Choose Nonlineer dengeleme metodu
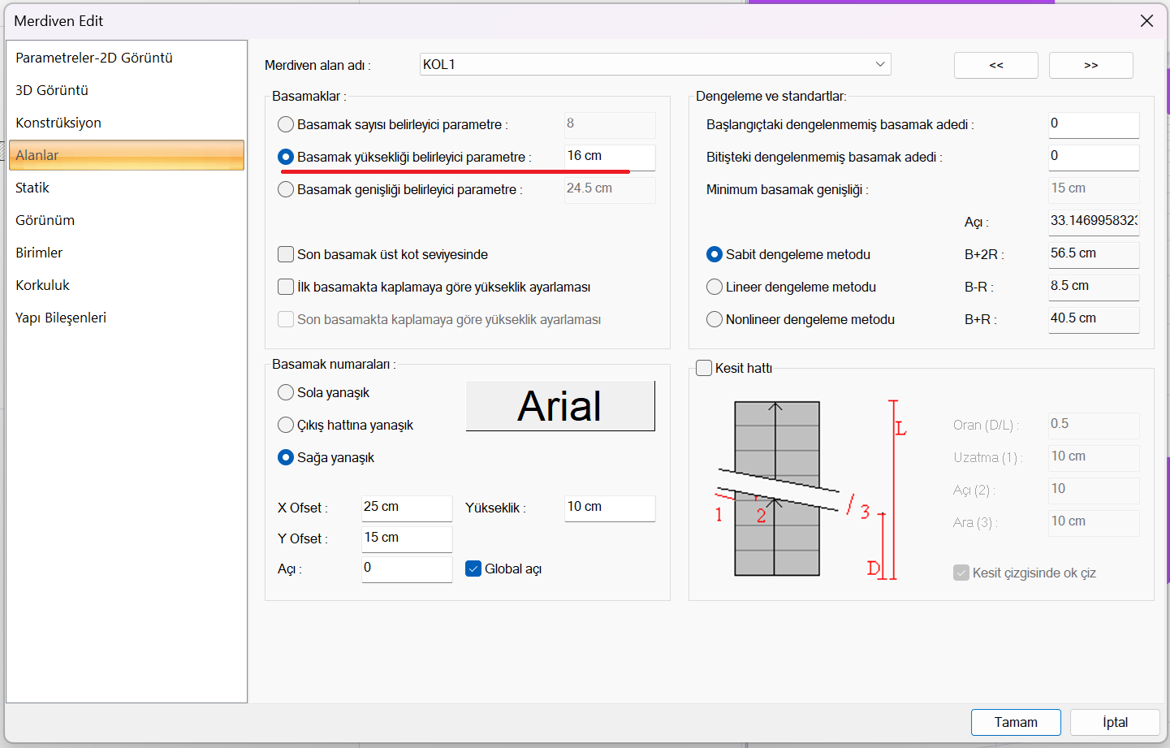This screenshot has height=748, width=1170. point(715,319)
